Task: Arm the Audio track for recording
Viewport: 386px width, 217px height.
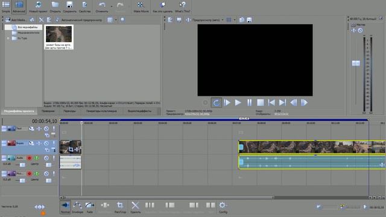Action: coord(30,158)
